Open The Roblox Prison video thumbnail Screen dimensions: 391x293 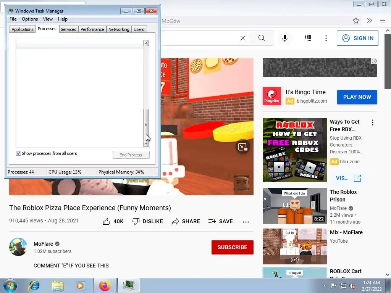[294, 206]
